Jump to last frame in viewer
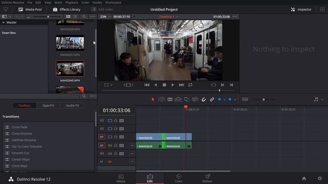Viewport: 328px width, 184px height. [181, 85]
